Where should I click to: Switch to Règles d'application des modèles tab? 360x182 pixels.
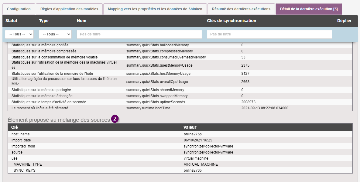tap(69, 9)
